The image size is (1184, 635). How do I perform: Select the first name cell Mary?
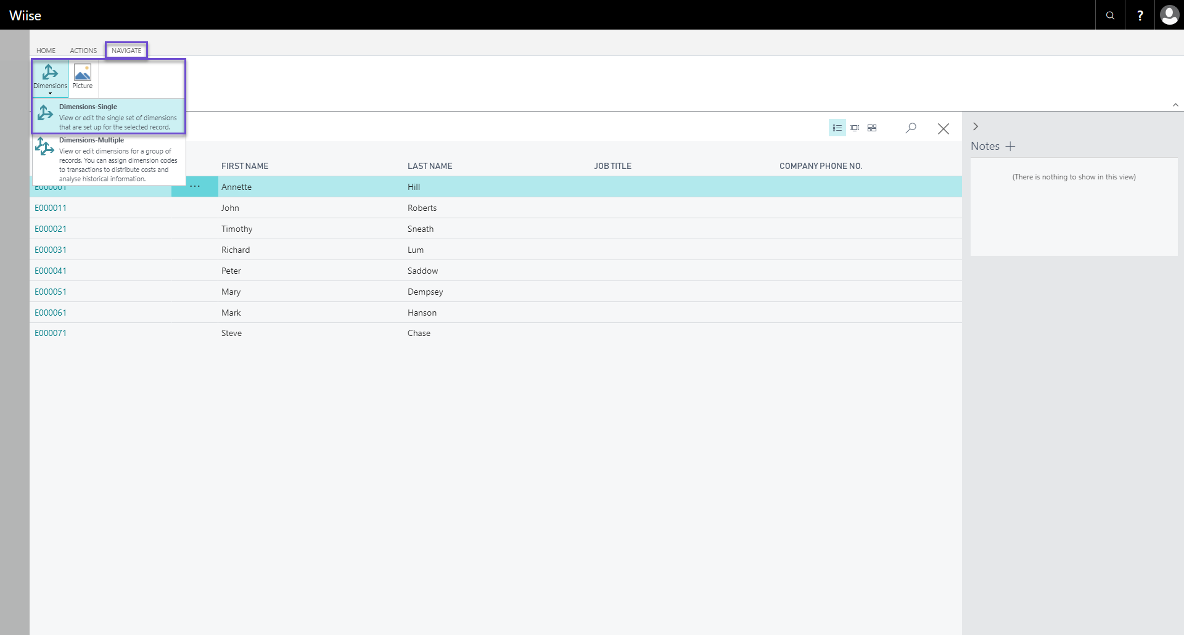point(231,292)
